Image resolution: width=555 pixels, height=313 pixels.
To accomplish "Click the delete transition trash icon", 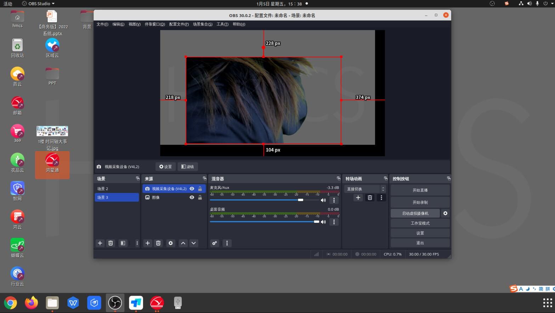I will pyautogui.click(x=370, y=198).
